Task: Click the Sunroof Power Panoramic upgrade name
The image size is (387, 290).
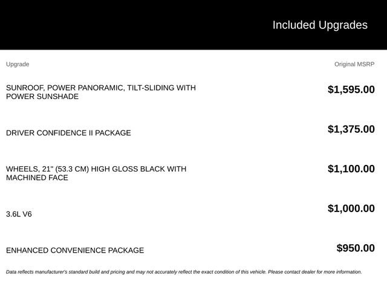Action: pos(101,92)
